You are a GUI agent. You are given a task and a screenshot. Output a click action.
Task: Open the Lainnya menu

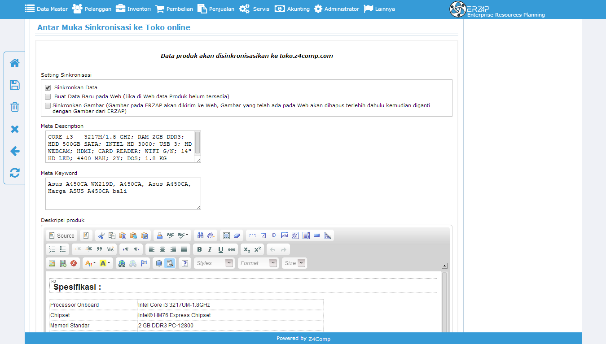[x=379, y=9]
